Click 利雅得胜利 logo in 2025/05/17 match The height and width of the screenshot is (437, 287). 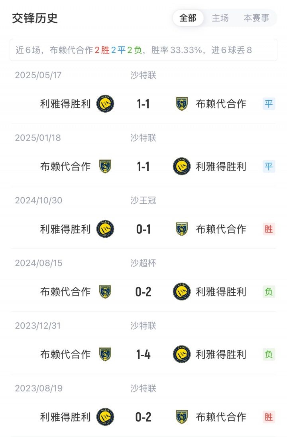105,104
